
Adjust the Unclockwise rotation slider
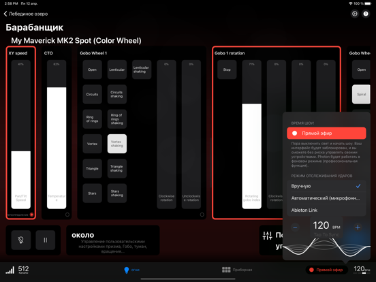click(191, 134)
